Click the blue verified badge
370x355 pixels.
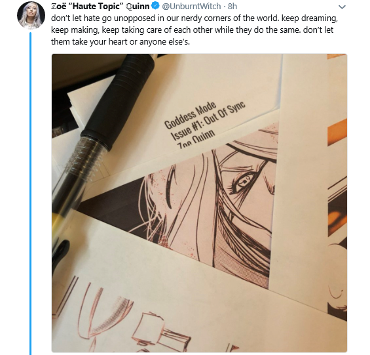click(x=155, y=6)
